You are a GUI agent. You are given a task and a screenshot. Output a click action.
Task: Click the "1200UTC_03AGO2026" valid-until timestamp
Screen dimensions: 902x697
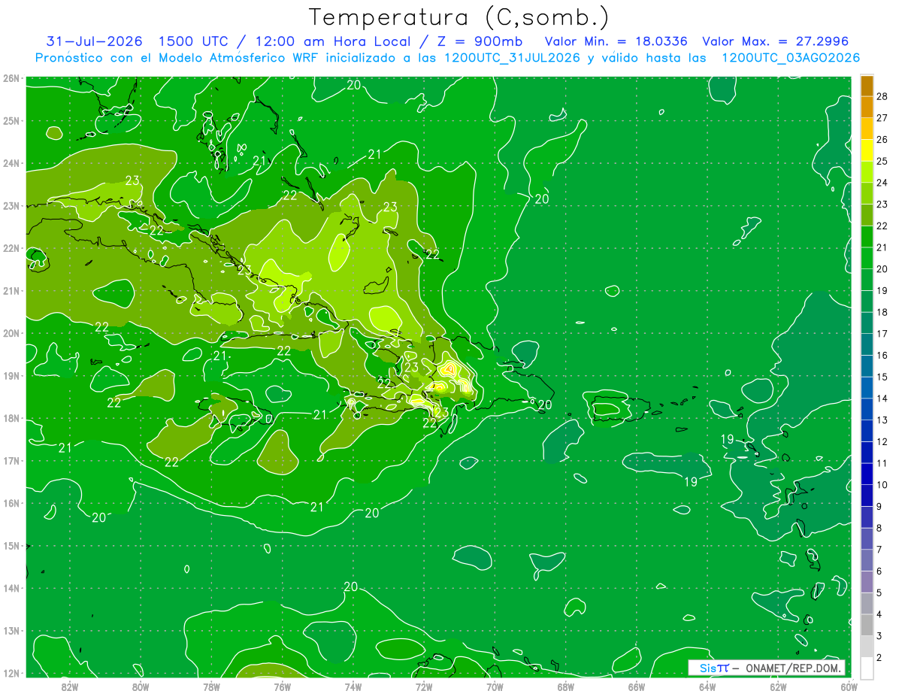pos(791,58)
